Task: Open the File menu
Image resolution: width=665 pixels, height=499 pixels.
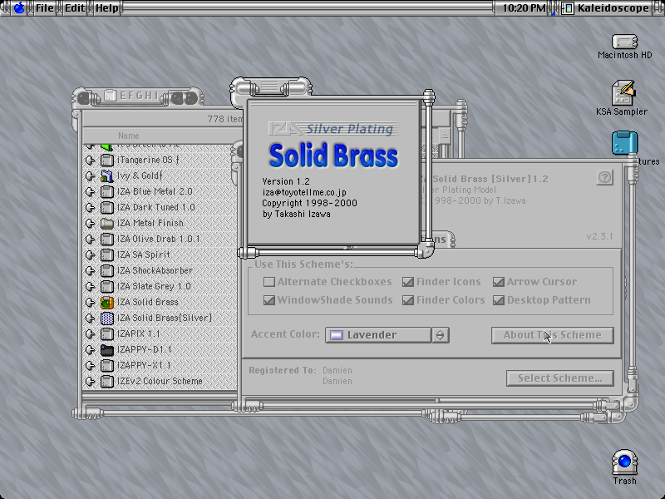Action: coord(45,7)
